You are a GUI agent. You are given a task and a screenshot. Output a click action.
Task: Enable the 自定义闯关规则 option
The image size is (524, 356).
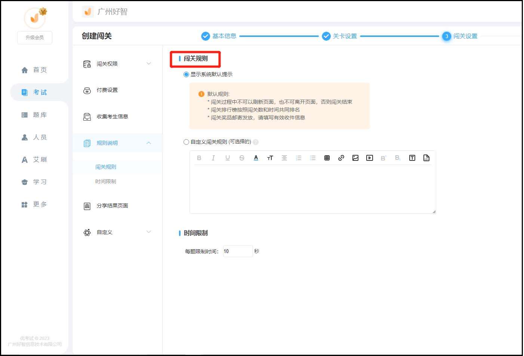(x=186, y=142)
